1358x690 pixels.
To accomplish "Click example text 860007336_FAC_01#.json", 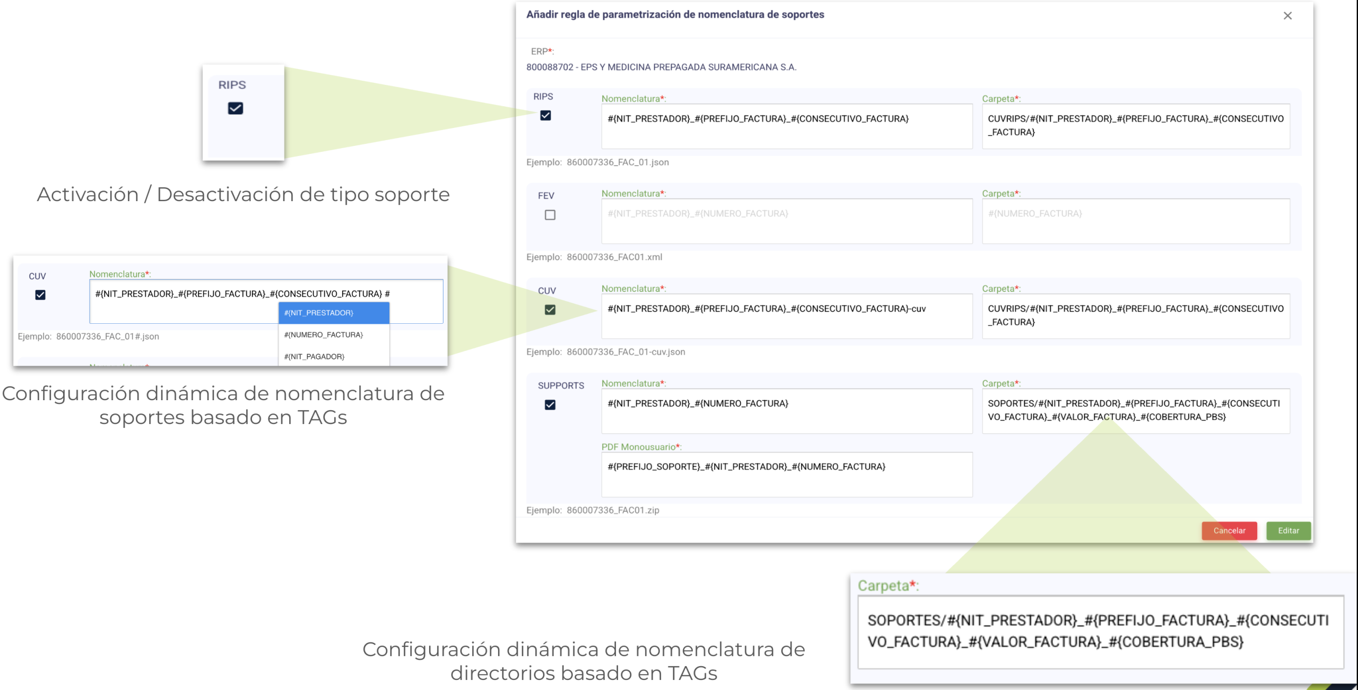I will pyautogui.click(x=108, y=337).
